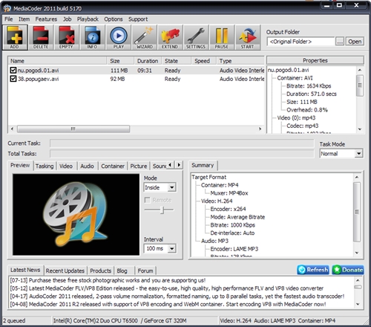The image size is (371, 327).
Task: Click the Refresh news button
Action: coord(313,270)
